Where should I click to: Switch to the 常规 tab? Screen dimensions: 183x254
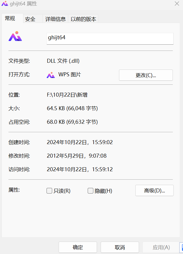pyautogui.click(x=12, y=18)
